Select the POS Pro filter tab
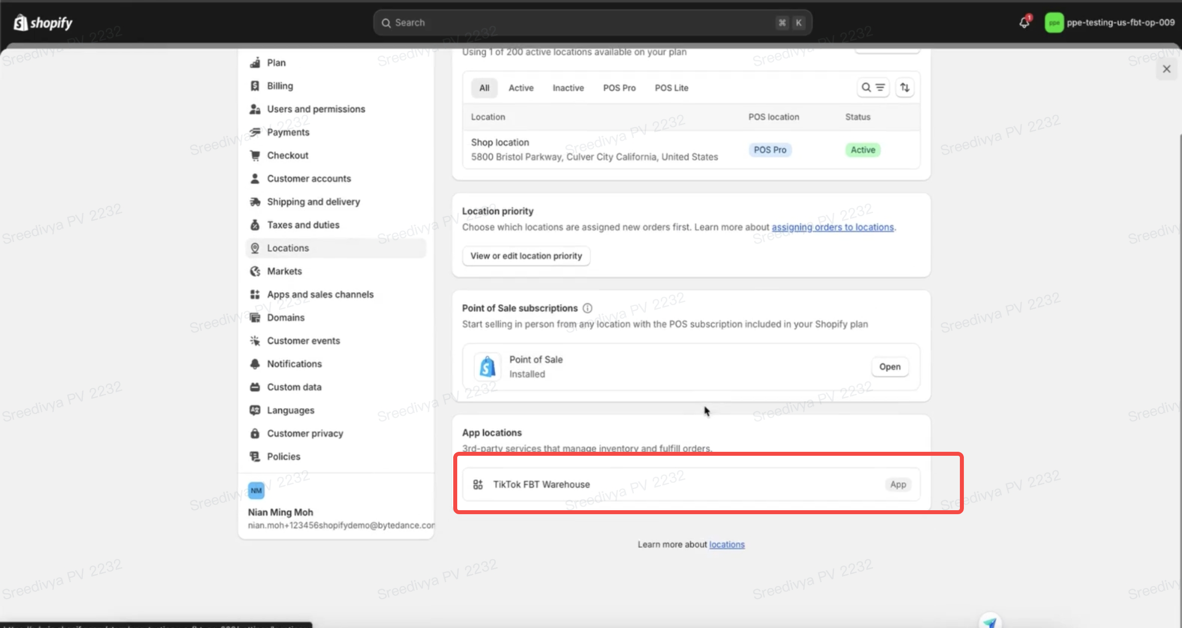Image resolution: width=1182 pixels, height=628 pixels. (619, 88)
